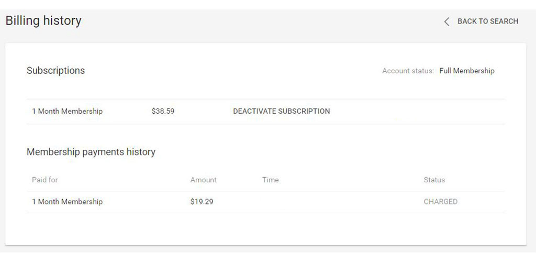536x262 pixels.
Task: Click the $19.29 payment amount
Action: (202, 202)
